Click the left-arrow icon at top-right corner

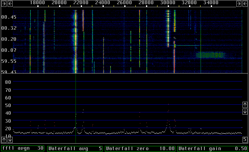[245, 4]
